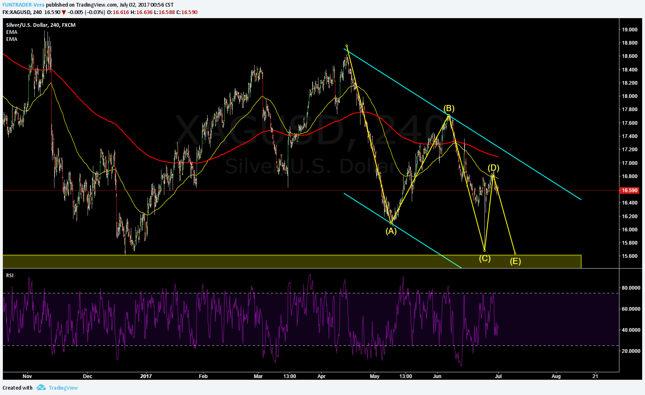
Task: Click the Aug date on time axis
Action: pos(556,376)
